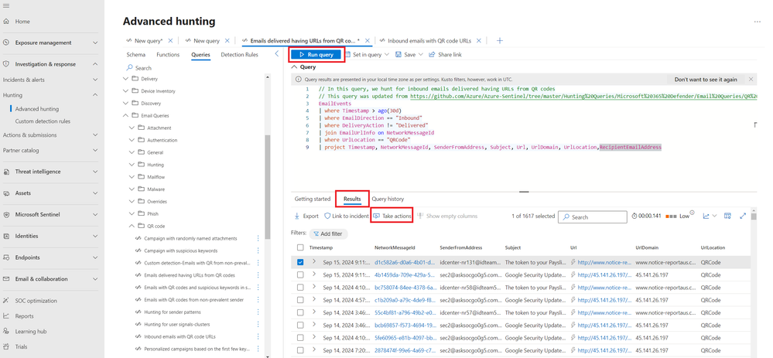The image size is (773, 358).
Task: Open the Detection Rules tab
Action: coord(239,55)
